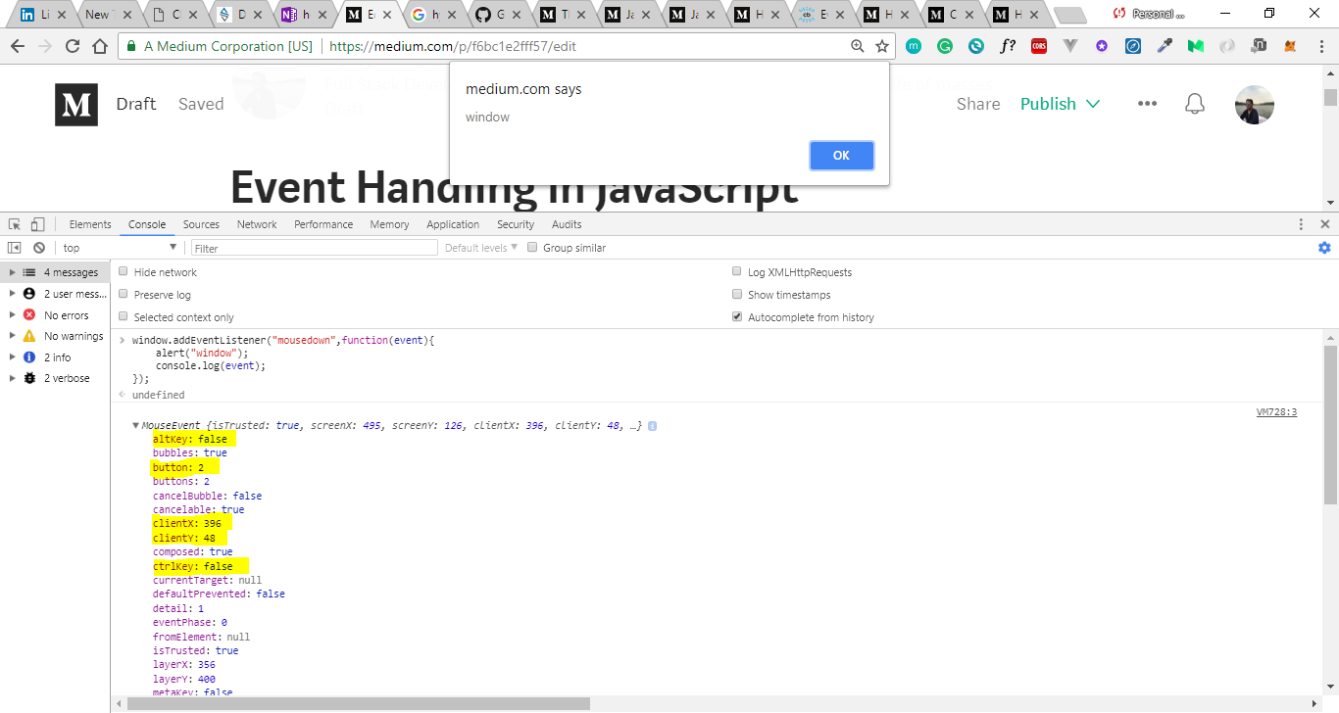The height and width of the screenshot is (713, 1339).
Task: Check Hide network option
Action: 124,272
